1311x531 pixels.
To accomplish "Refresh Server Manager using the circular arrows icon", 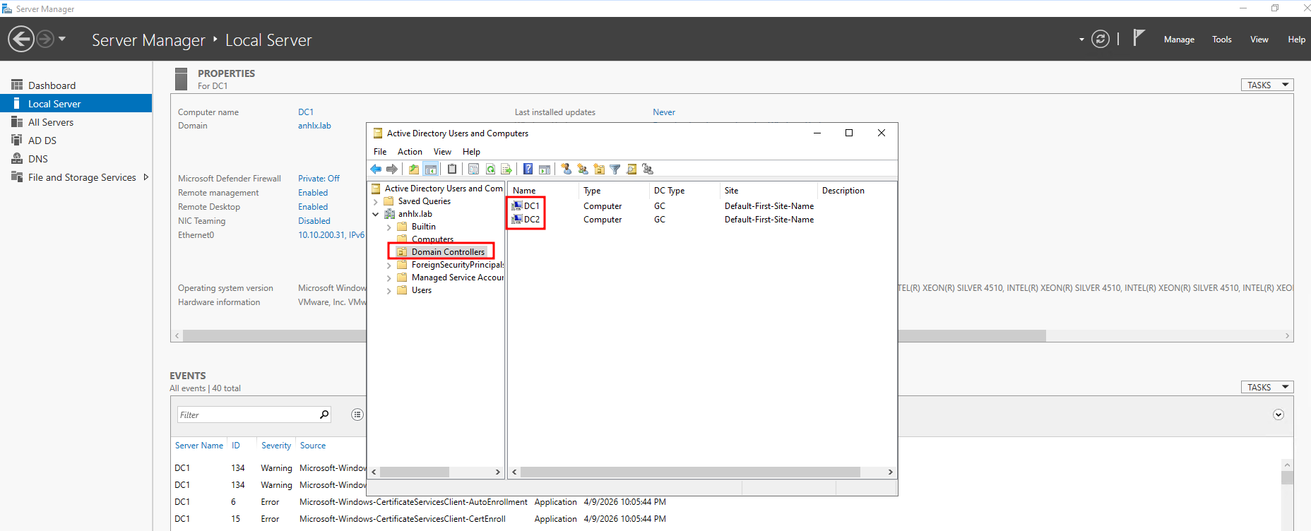I will [1100, 39].
